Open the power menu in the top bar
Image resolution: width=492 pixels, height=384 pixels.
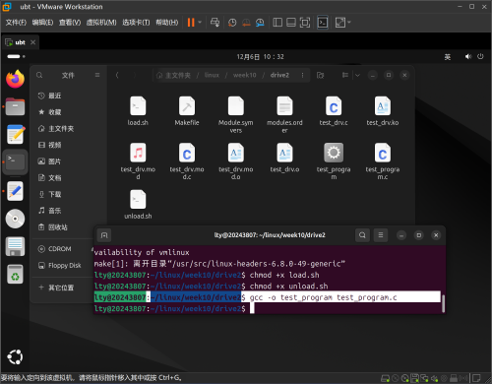tap(480, 56)
